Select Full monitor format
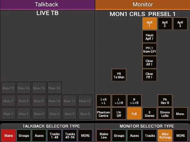Viewport: 190px width, 142px height. 134,113
